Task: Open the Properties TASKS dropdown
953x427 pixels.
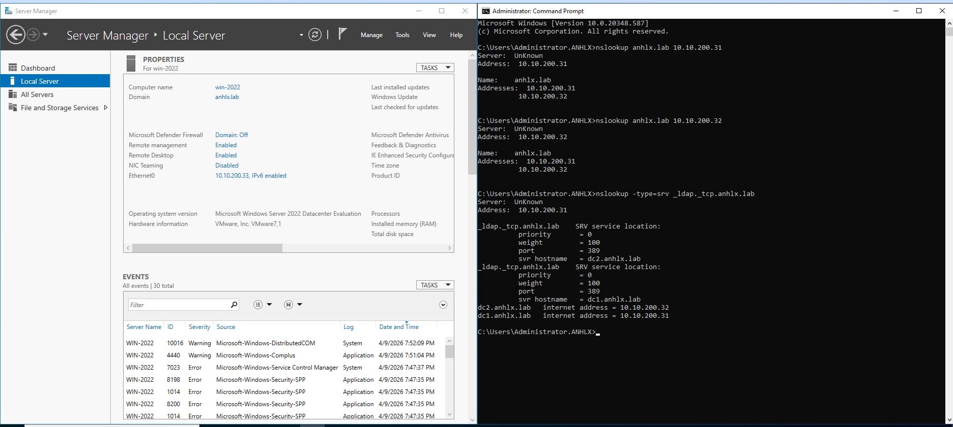Action: 435,68
